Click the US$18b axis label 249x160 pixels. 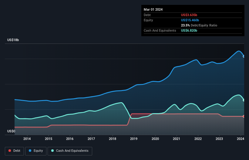tap(13, 40)
